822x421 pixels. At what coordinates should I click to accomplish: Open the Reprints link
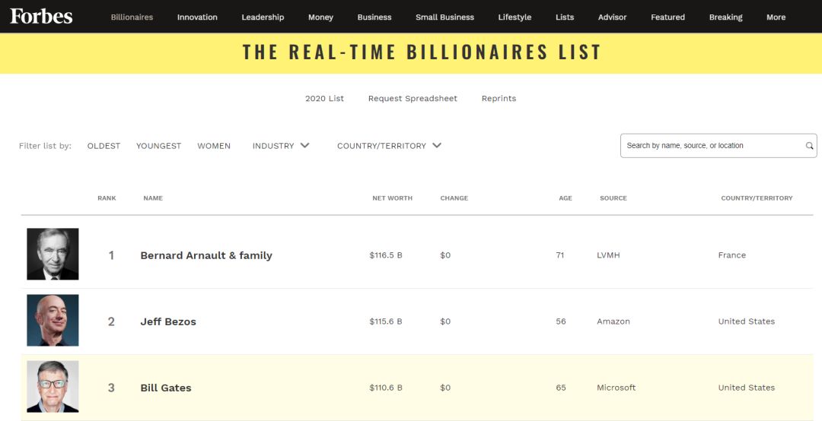(x=499, y=99)
